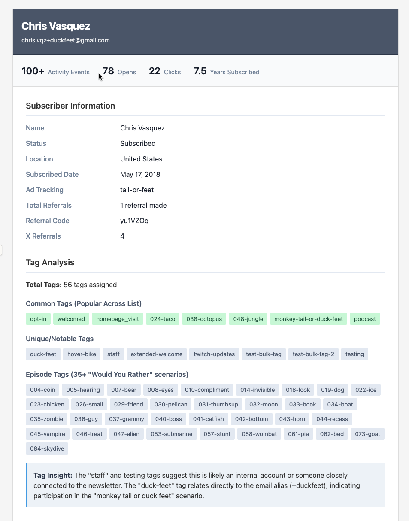Click the 034-boat episode tag
This screenshot has width=409, height=521.
pos(340,404)
